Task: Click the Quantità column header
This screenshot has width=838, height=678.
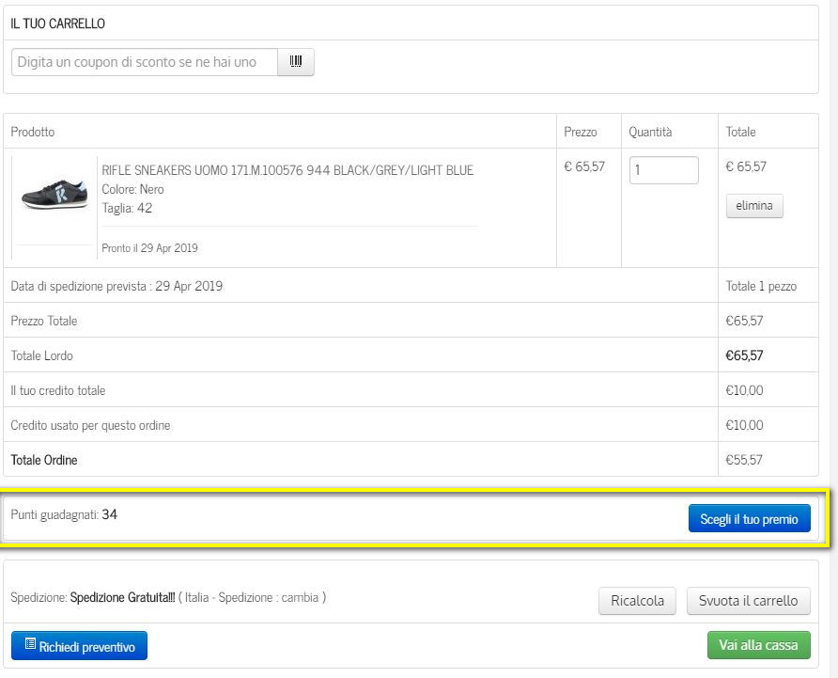Action: pyautogui.click(x=650, y=132)
